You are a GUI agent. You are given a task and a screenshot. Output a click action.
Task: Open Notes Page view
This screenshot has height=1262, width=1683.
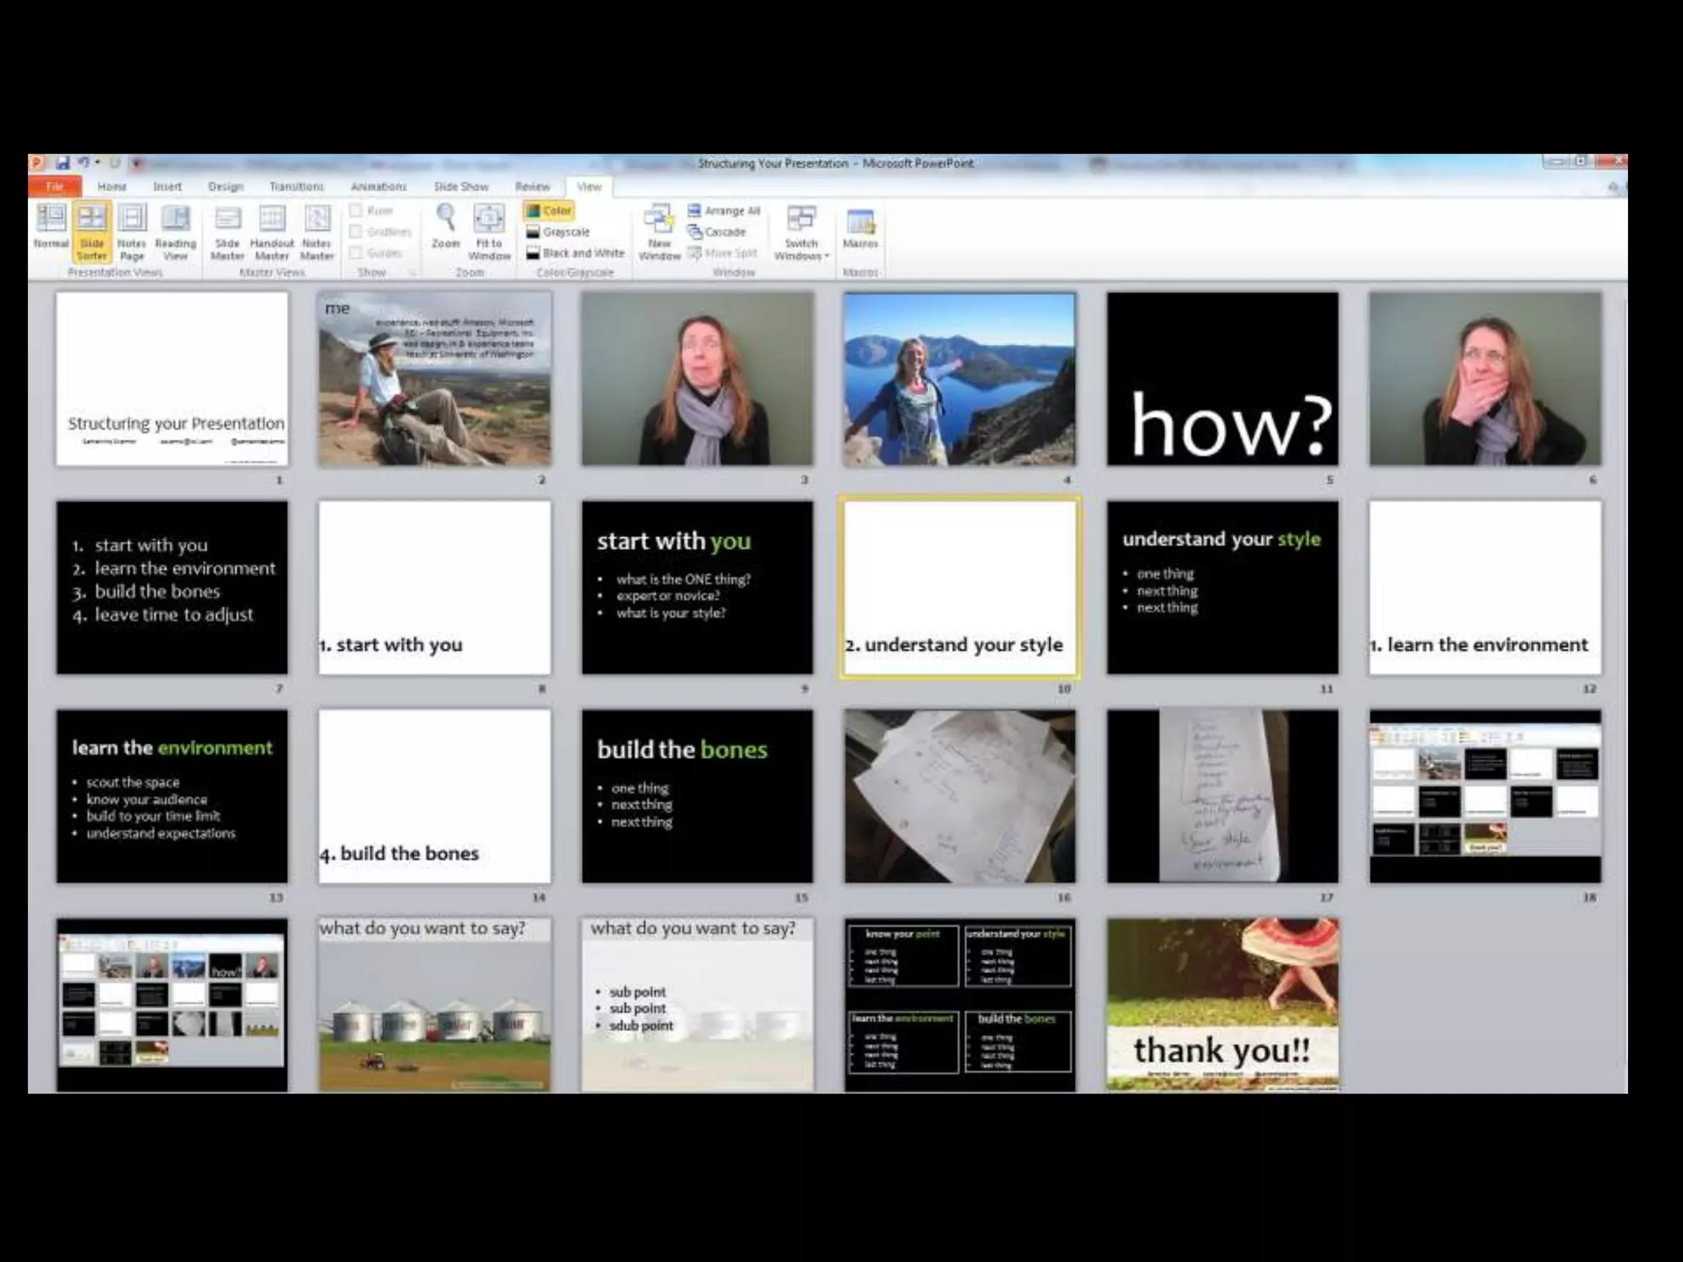(131, 228)
